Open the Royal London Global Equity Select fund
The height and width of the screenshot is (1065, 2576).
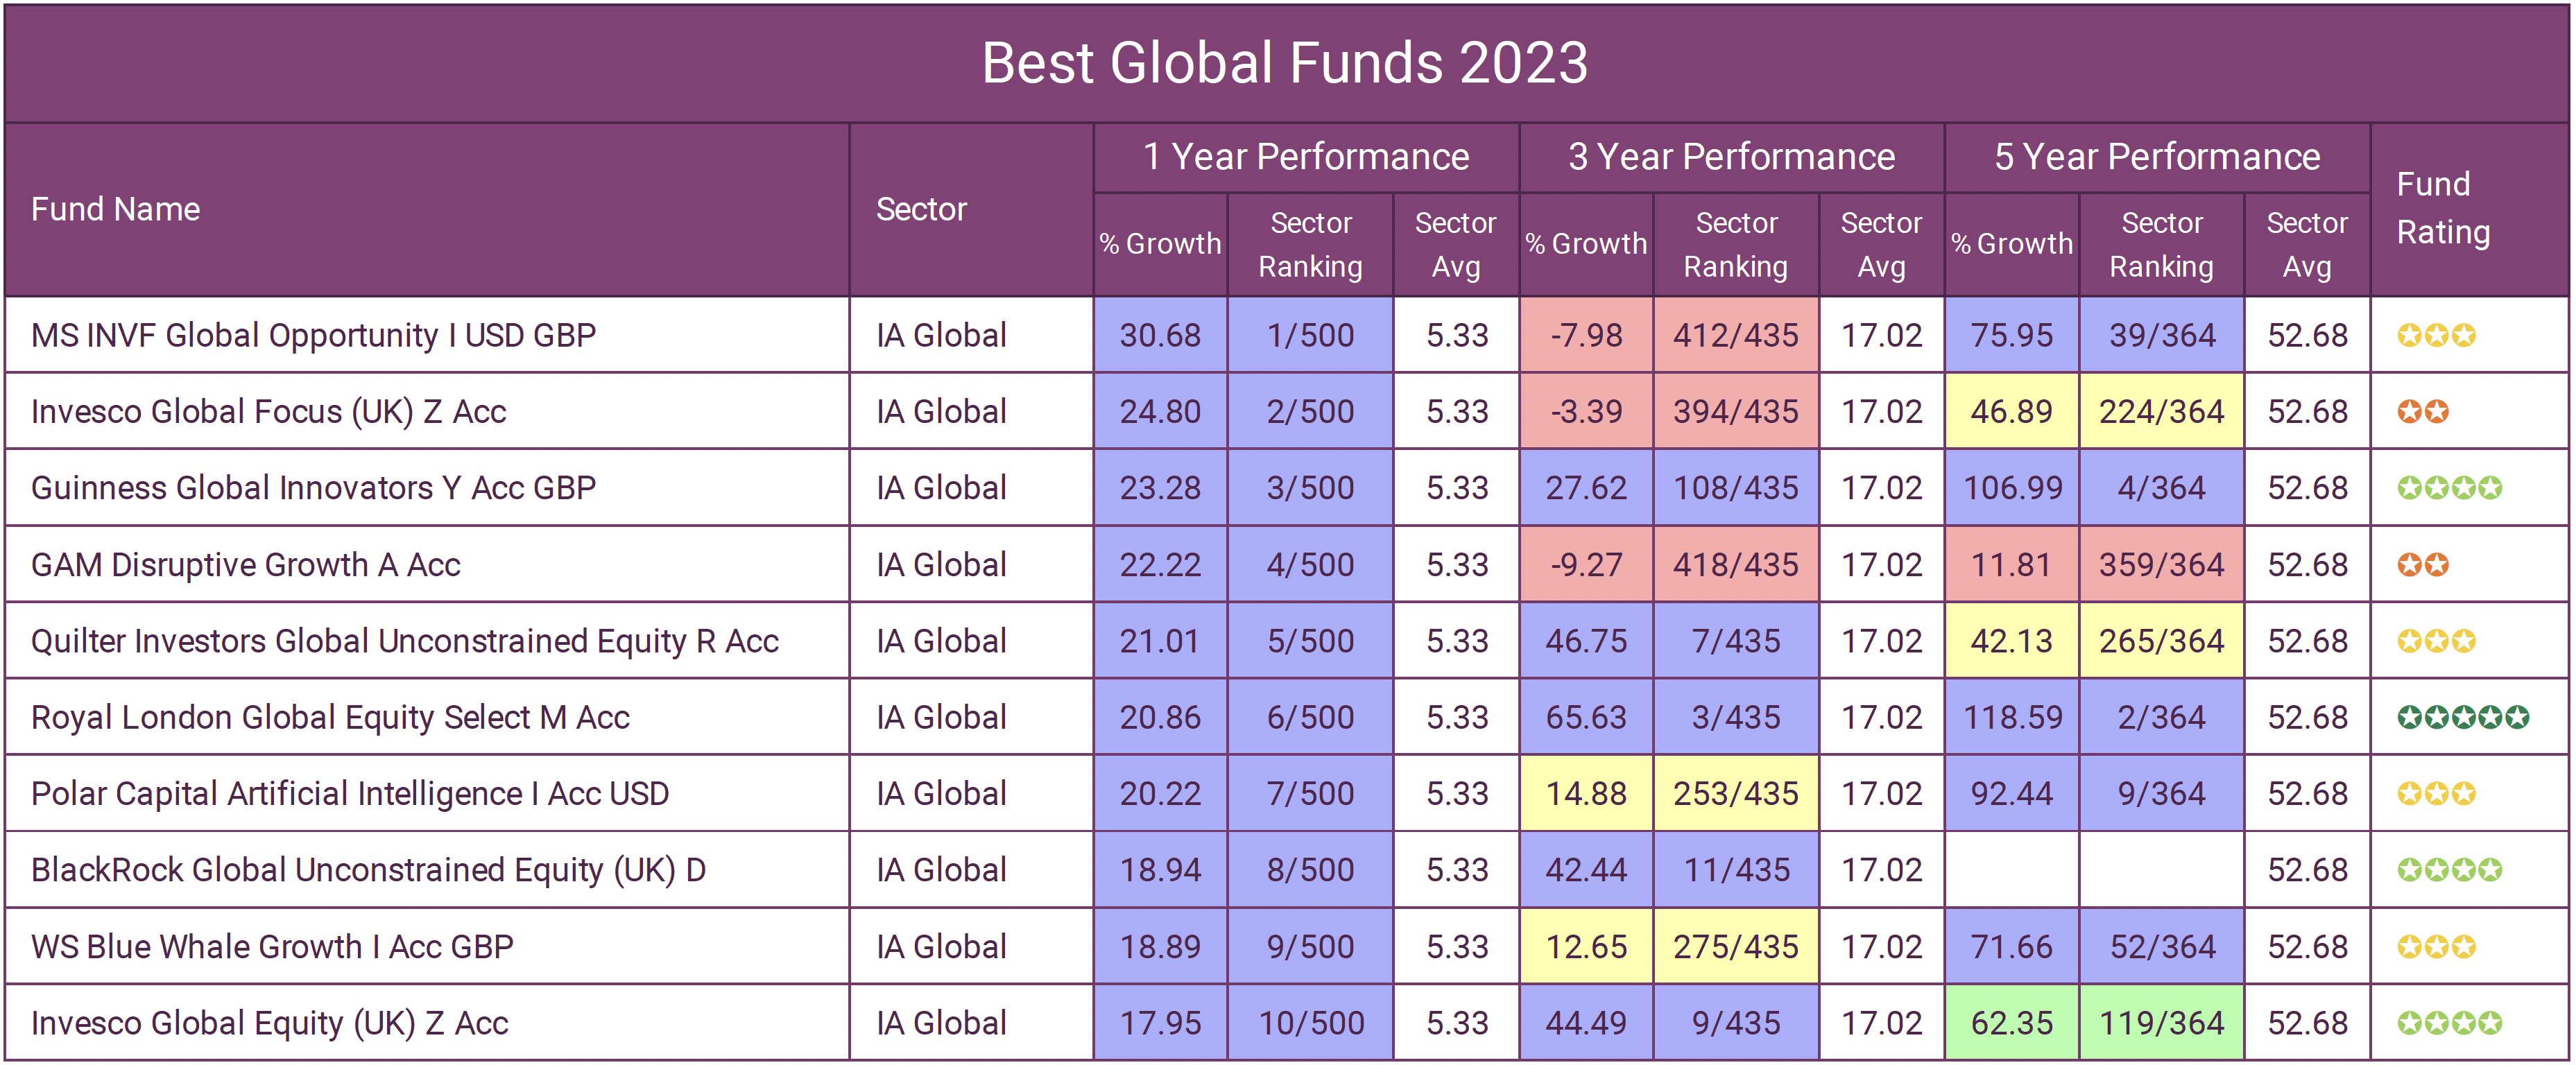330,717
